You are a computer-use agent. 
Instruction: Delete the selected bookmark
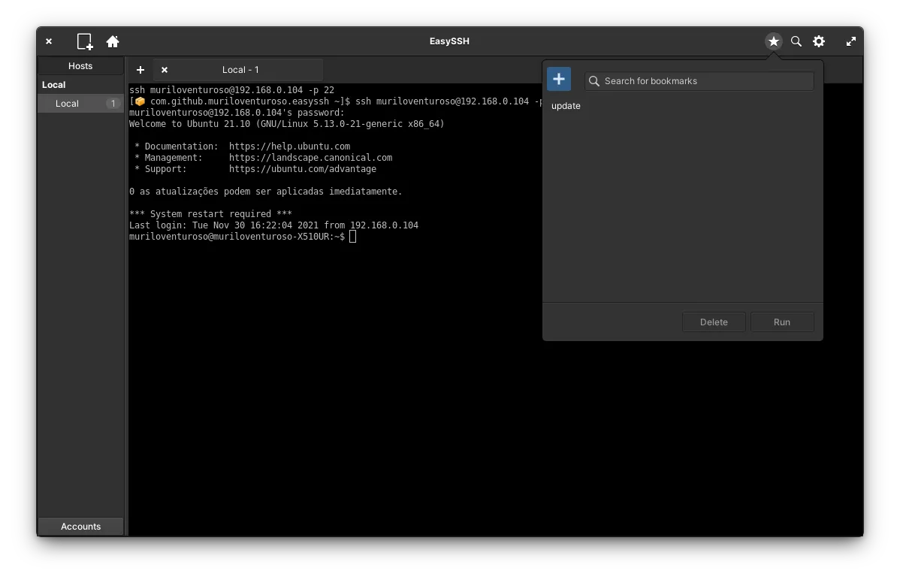713,322
